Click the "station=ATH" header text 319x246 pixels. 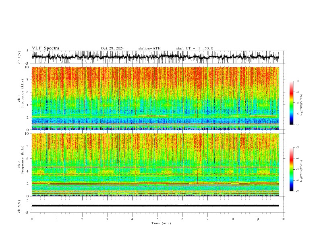pyautogui.click(x=149, y=48)
